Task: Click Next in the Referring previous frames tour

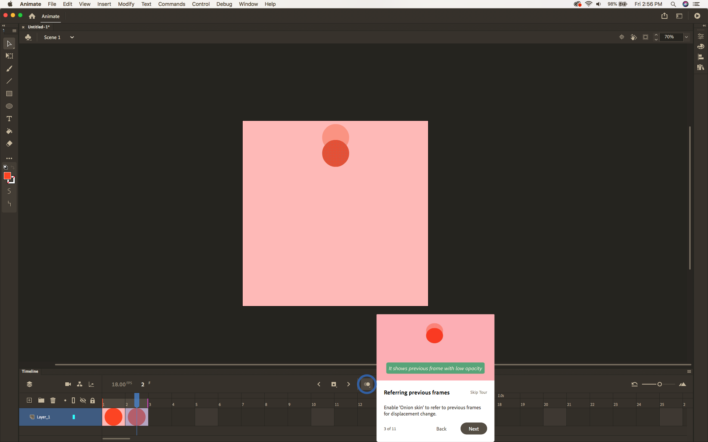Action: coord(473,428)
